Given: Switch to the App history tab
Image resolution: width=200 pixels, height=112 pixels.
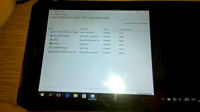Looking at the screenshot, I should point(75,18).
